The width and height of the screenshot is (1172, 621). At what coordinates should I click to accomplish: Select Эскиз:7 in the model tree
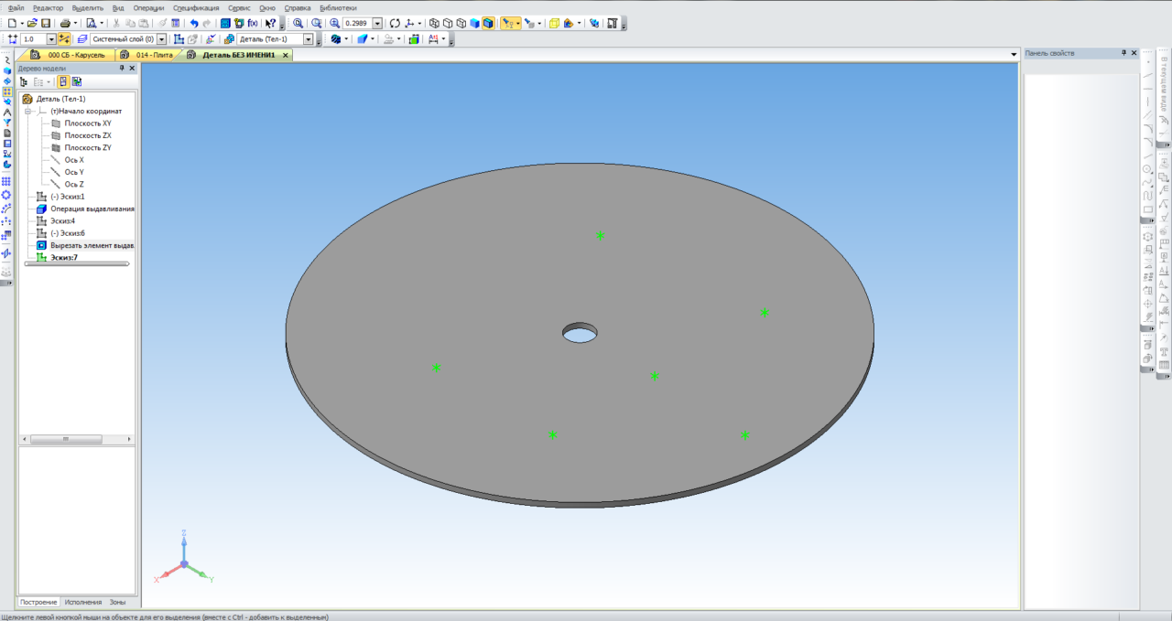(64, 257)
